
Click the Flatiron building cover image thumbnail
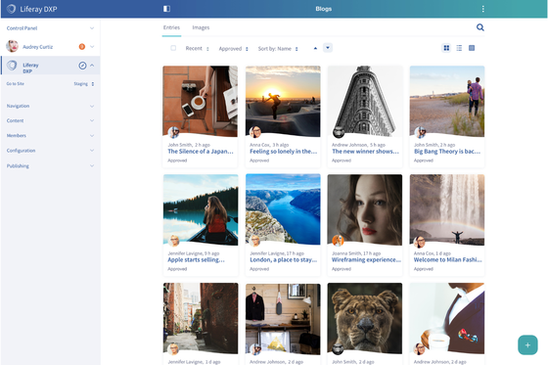[365, 101]
